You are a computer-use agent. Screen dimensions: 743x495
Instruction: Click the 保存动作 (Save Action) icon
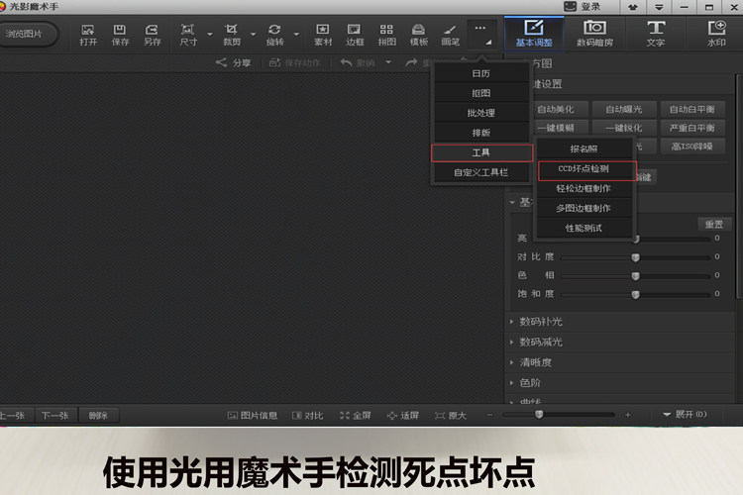pos(274,62)
